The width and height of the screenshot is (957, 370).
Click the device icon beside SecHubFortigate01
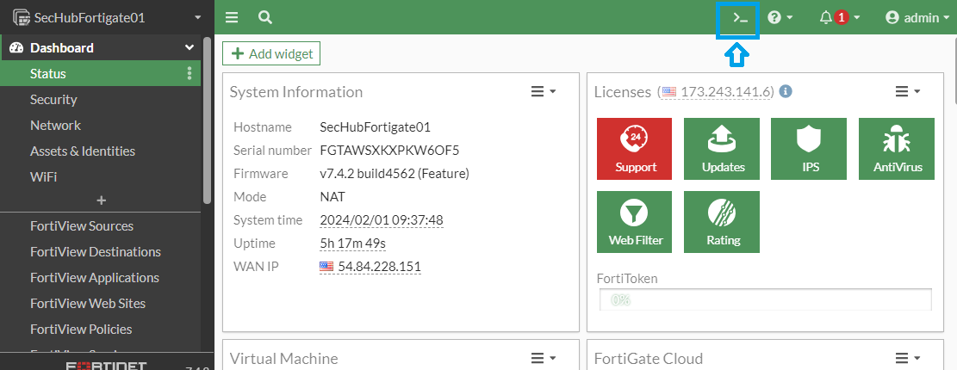(x=22, y=18)
